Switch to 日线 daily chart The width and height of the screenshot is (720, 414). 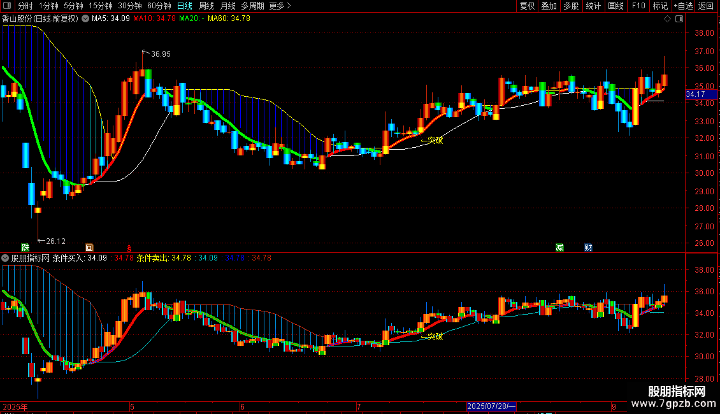tap(185, 6)
